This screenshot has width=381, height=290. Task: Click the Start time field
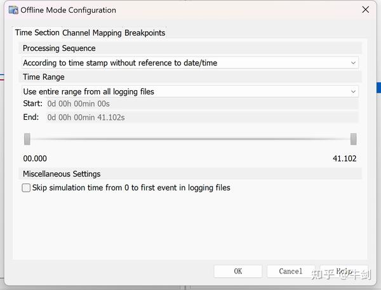tap(202, 104)
